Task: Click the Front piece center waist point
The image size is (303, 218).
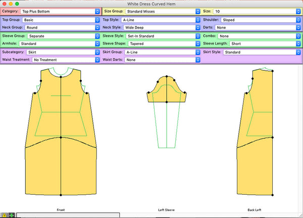Action: [61, 137]
